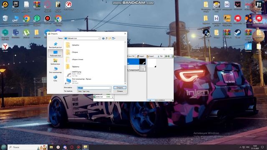Click Import in the TXD editor toolbar

click(141, 56)
